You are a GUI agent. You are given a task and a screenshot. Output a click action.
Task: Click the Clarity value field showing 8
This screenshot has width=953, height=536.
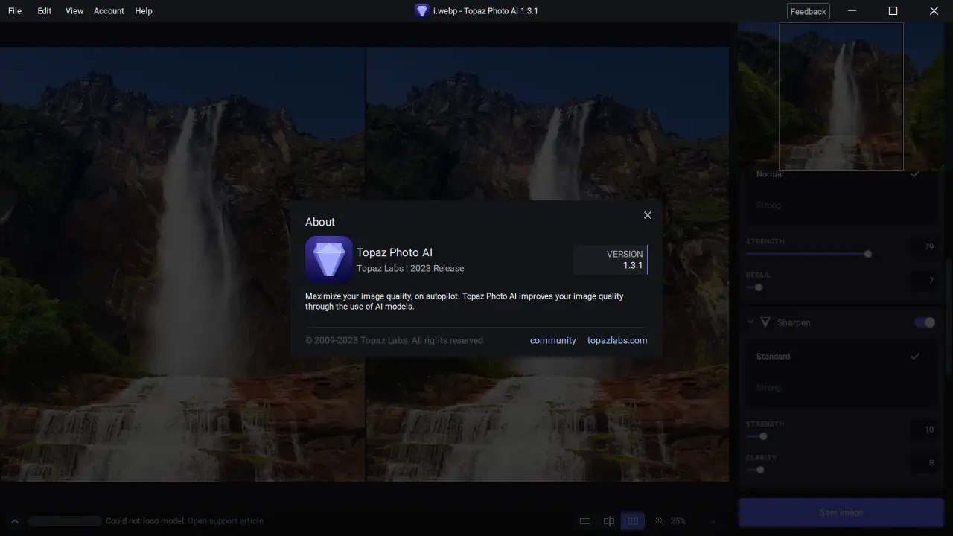coord(923,463)
